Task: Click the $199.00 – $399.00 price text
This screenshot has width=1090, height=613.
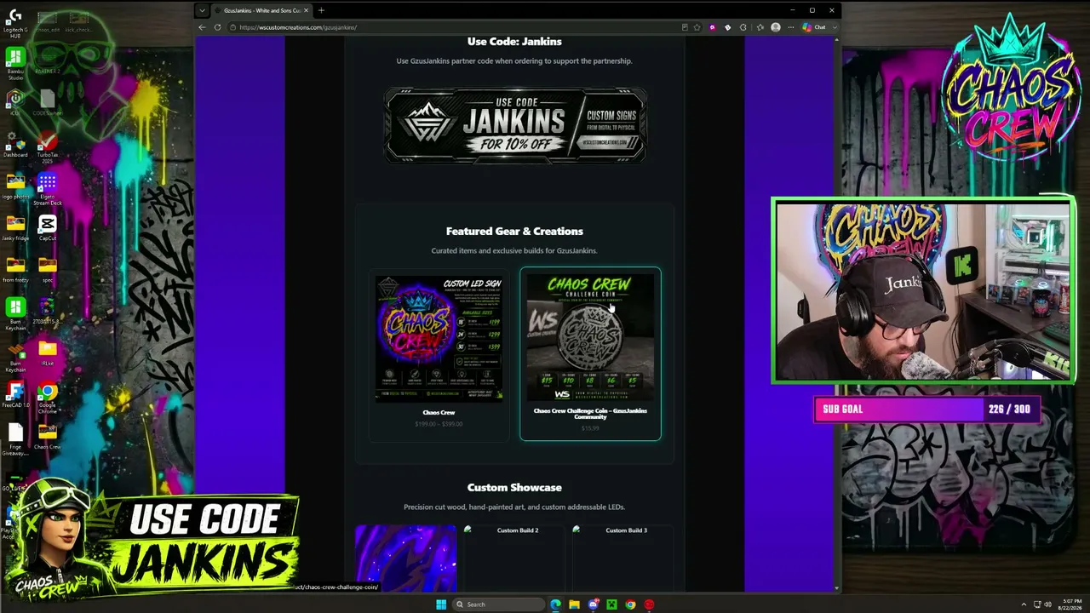Action: click(439, 424)
